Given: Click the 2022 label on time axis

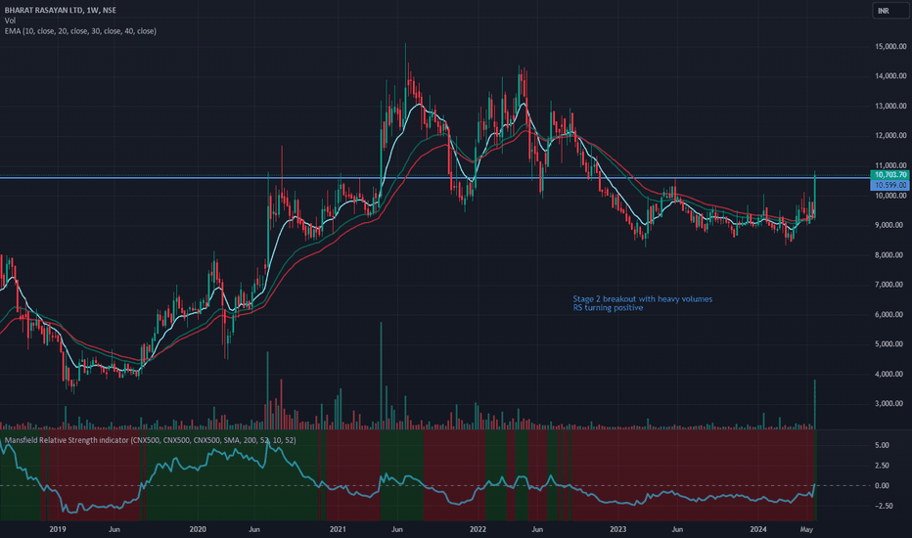Looking at the screenshot, I should (x=479, y=529).
